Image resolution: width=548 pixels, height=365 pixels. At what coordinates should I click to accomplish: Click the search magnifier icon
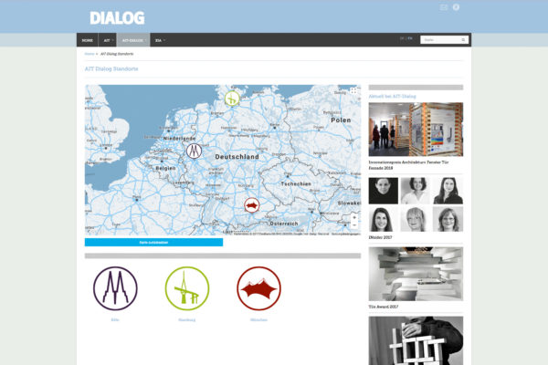tap(463, 40)
